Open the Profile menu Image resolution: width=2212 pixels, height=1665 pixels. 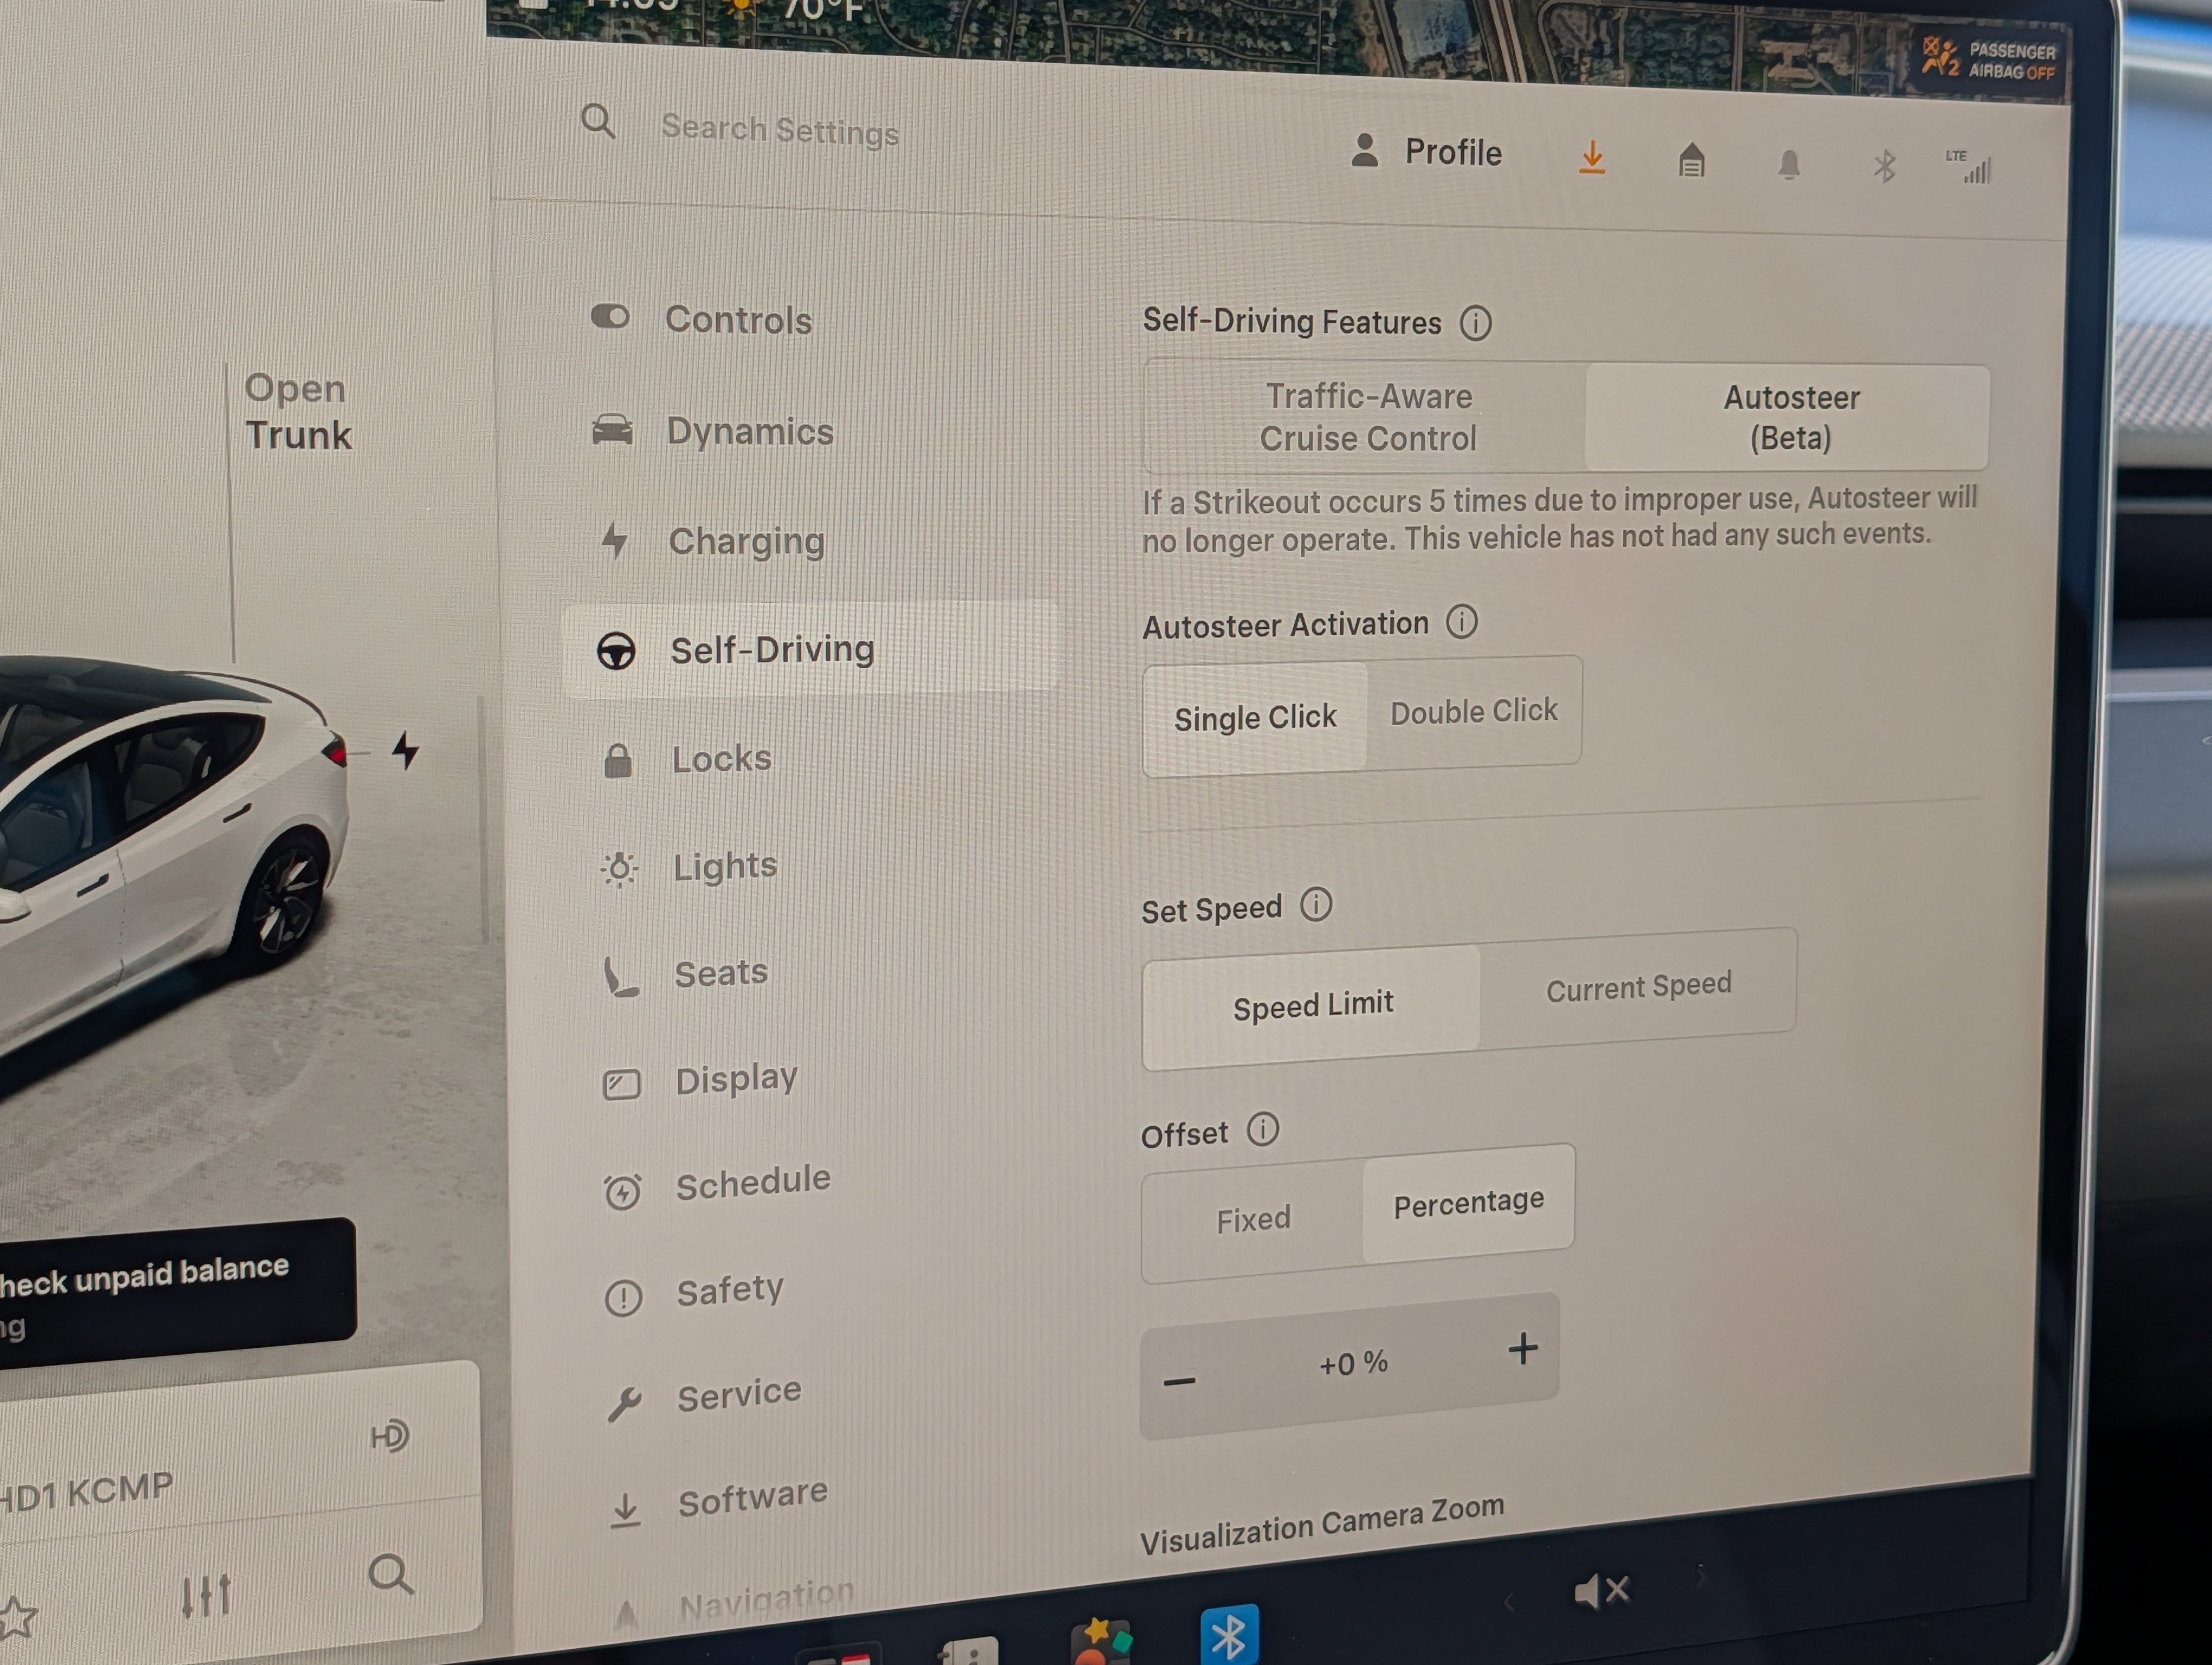1427,151
